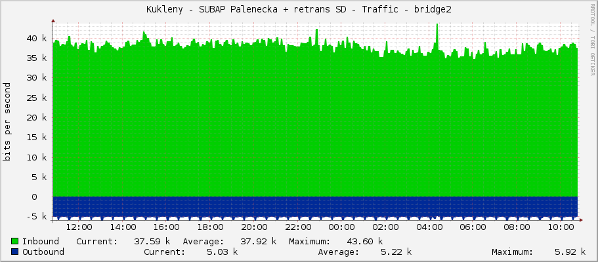This screenshot has height=262, width=598.
Task: Click the Outbound average value 5.22 k
Action: coord(396,252)
